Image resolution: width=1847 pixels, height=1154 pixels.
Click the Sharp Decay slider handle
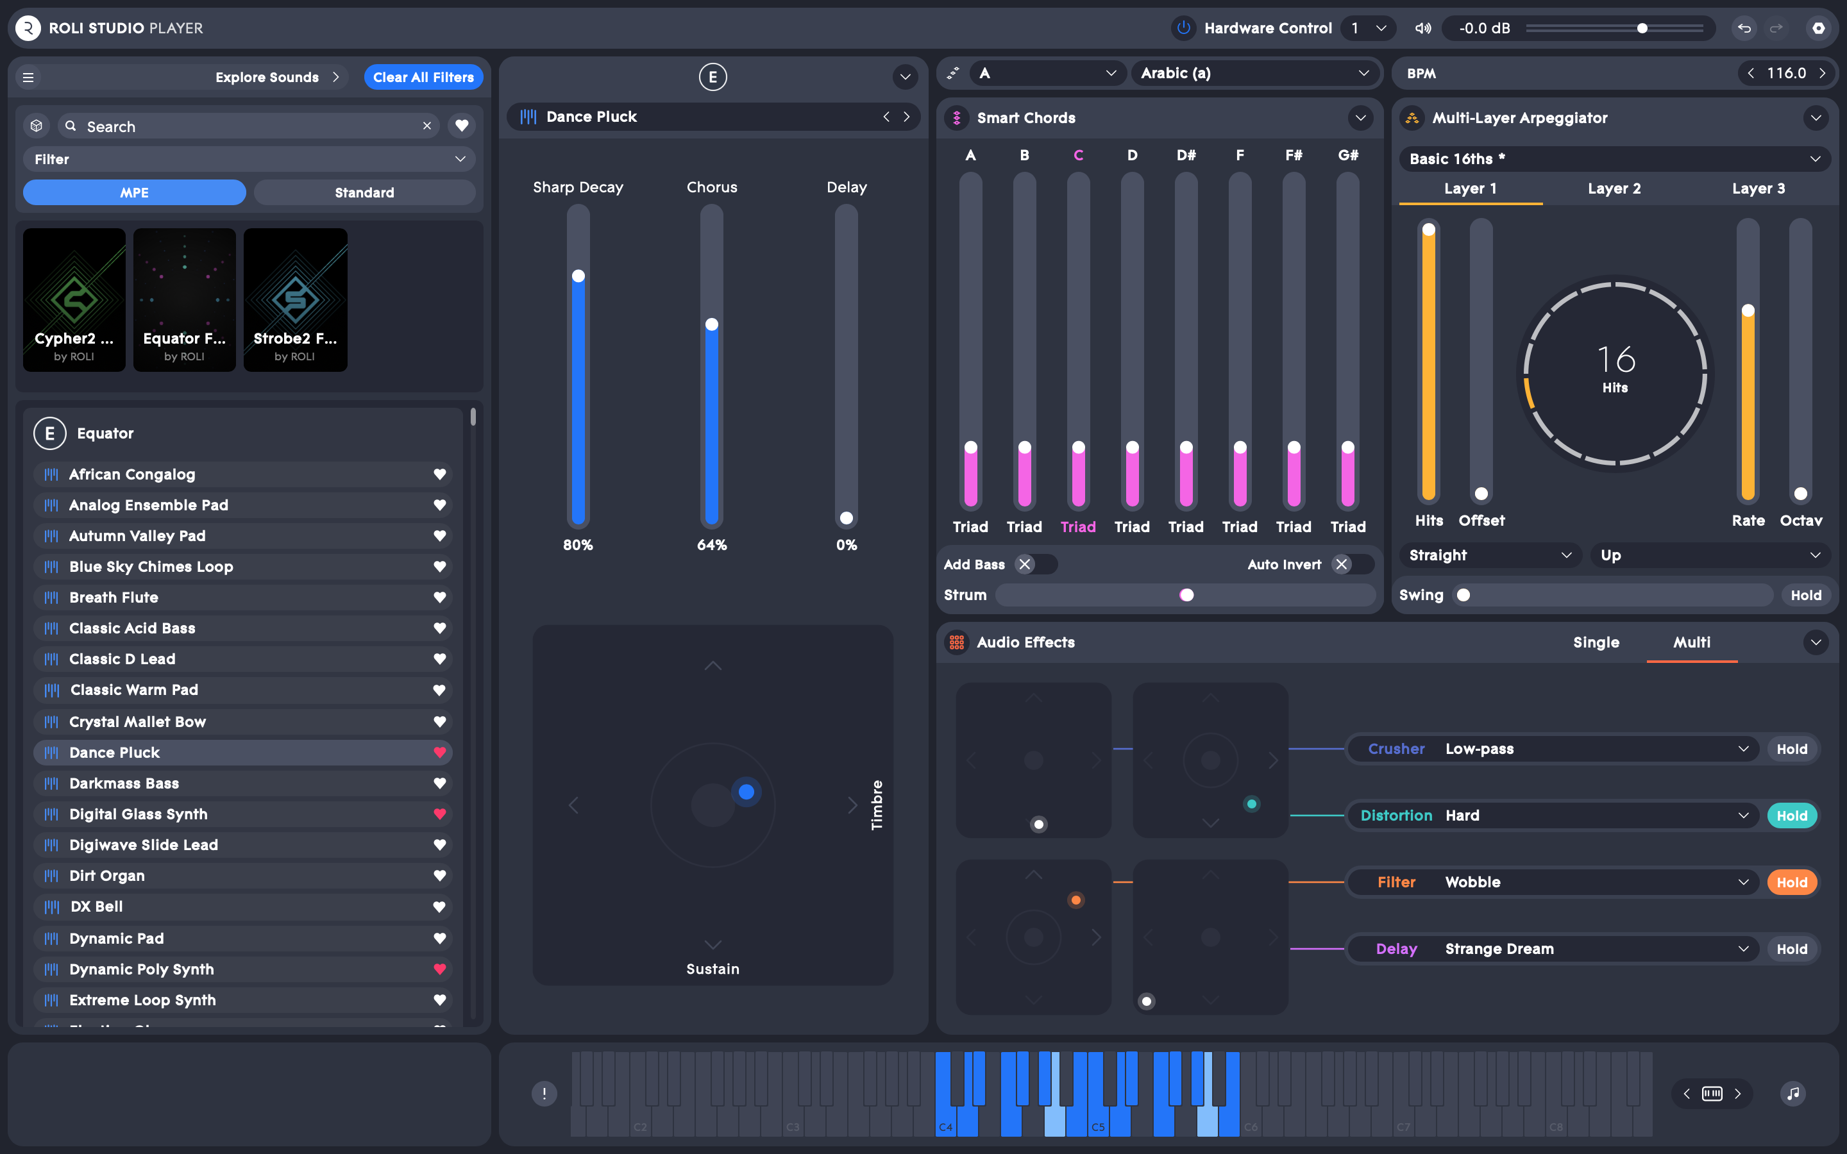coord(578,276)
